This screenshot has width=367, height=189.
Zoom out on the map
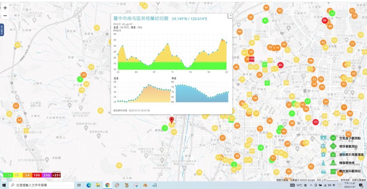coord(5,16)
